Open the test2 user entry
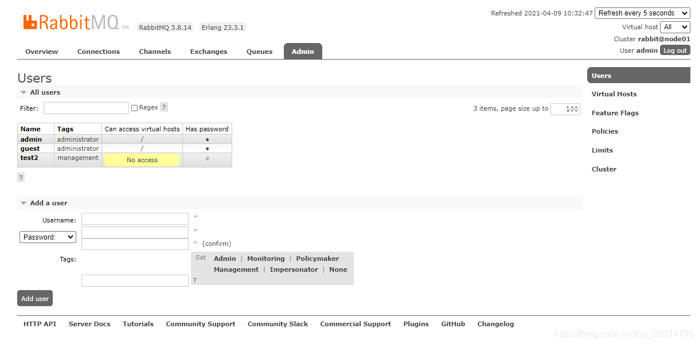This screenshot has height=344, width=699. (x=29, y=158)
